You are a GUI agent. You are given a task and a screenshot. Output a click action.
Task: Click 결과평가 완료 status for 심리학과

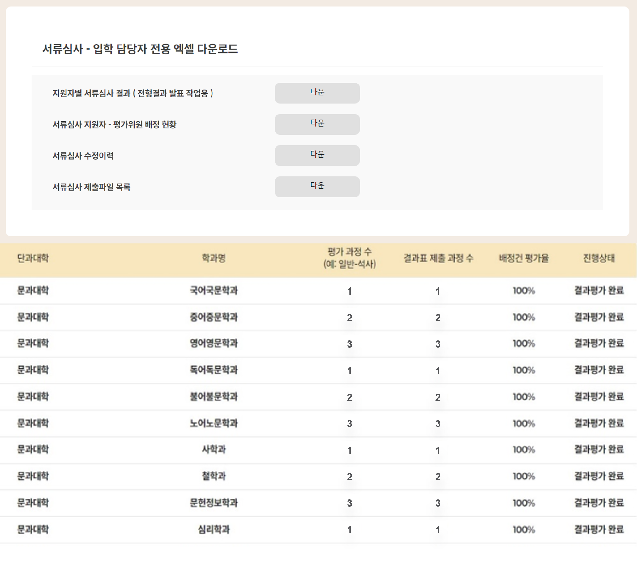pos(599,529)
